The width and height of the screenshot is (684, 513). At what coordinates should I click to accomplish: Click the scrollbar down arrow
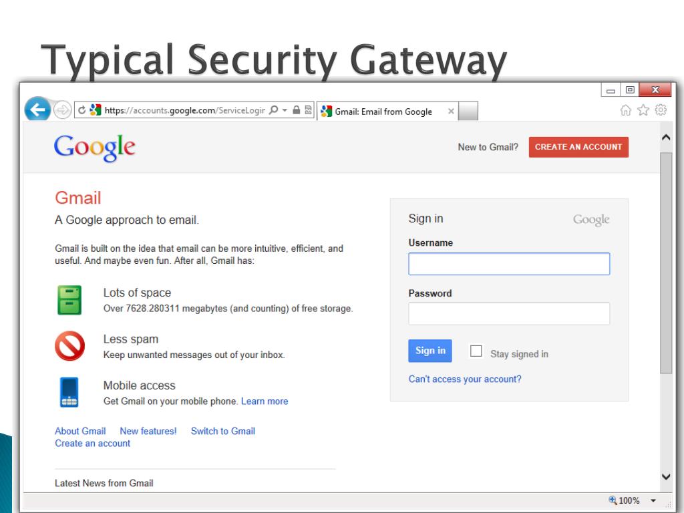point(666,477)
